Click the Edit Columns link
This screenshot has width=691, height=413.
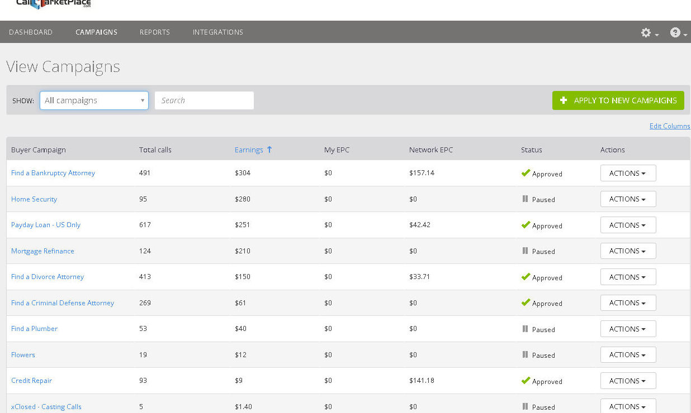click(669, 126)
